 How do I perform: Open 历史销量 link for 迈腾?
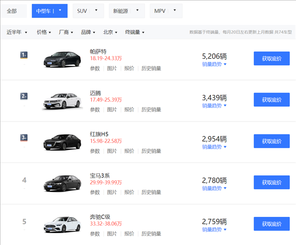(x=151, y=110)
